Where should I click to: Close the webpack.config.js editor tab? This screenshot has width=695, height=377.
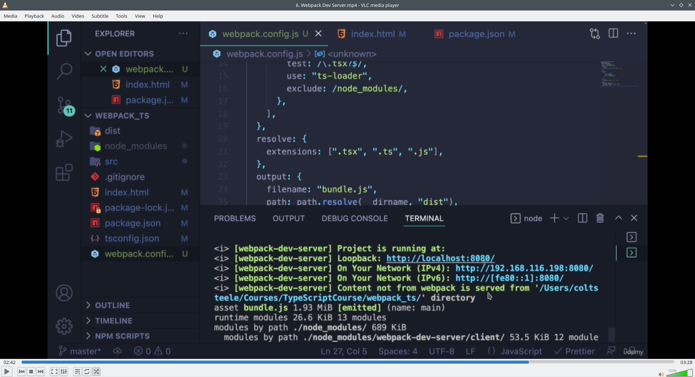point(319,34)
